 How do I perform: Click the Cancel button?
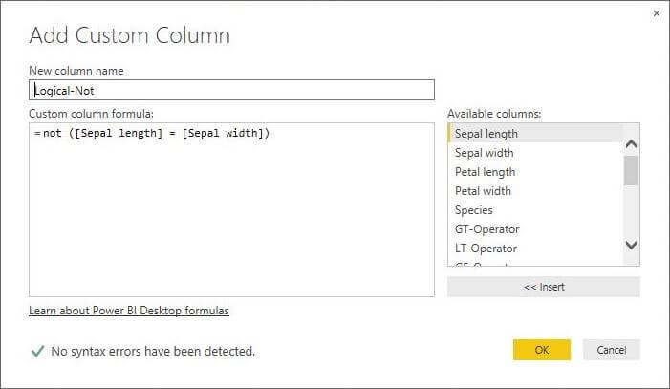point(612,350)
